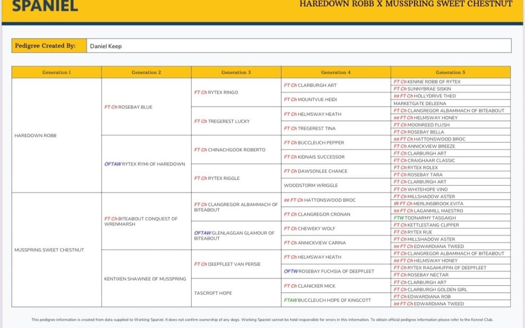Select KENTIXEN SHAWNEE OF MUSSPRING entry

[x=145, y=279]
